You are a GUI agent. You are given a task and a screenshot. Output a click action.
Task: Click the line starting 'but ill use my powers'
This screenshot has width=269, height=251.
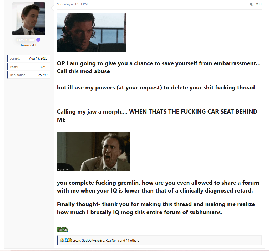(156, 87)
